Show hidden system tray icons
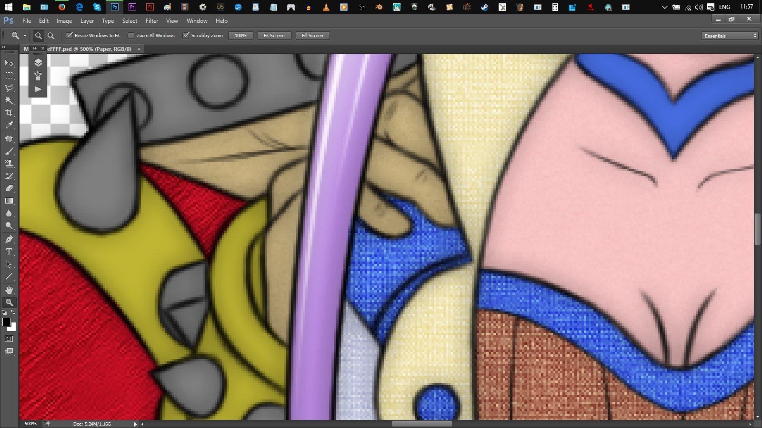The height and width of the screenshot is (428, 762). coord(664,7)
